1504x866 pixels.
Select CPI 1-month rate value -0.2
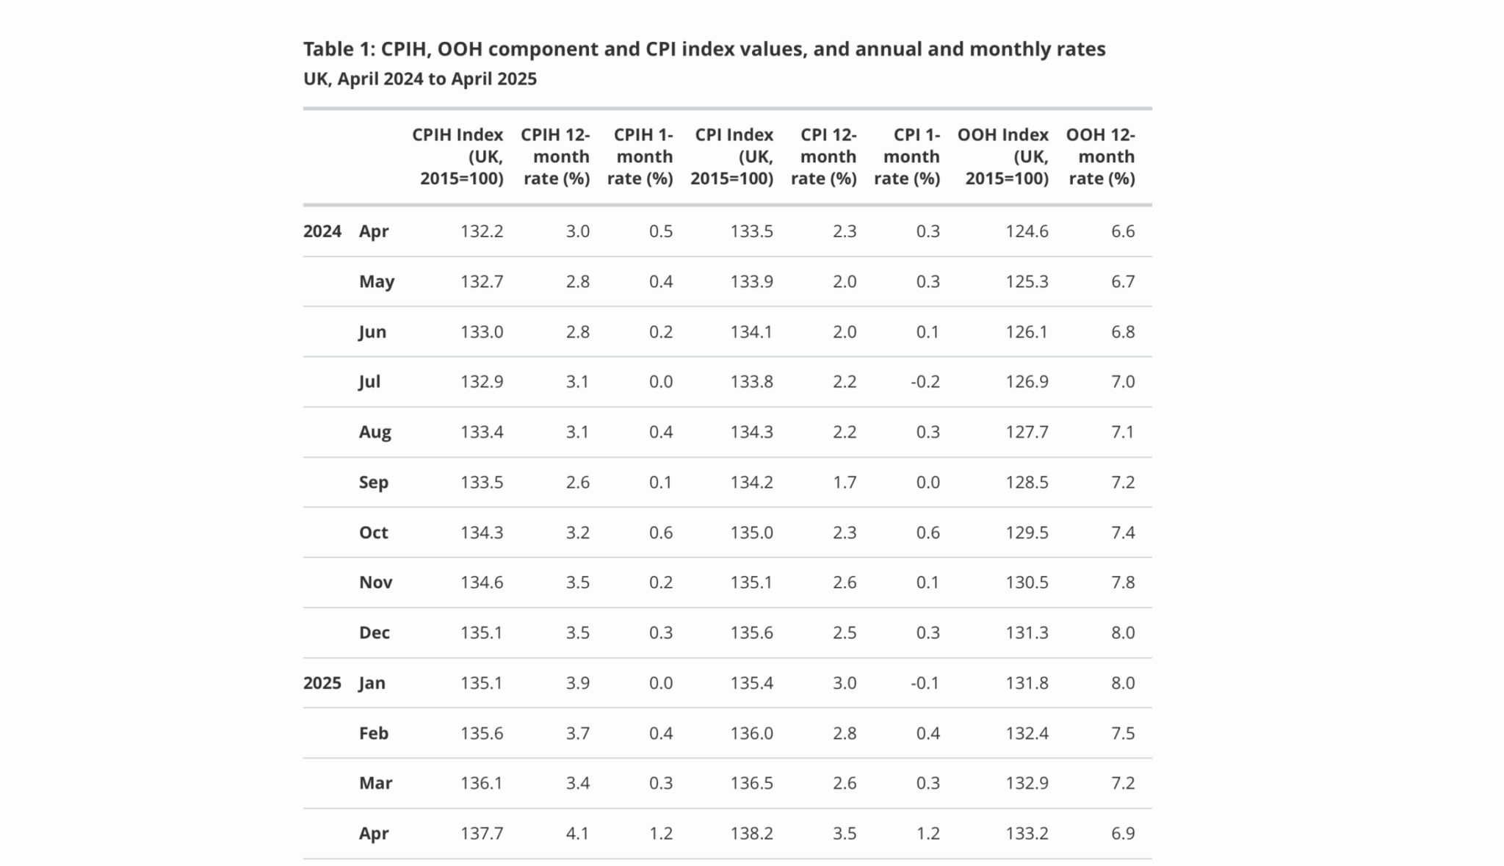click(x=925, y=382)
